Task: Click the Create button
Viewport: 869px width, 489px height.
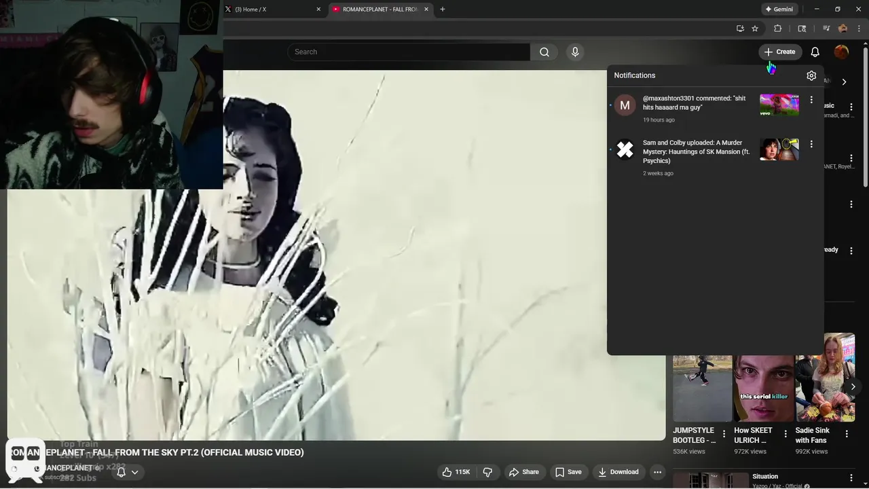Action: tap(780, 52)
